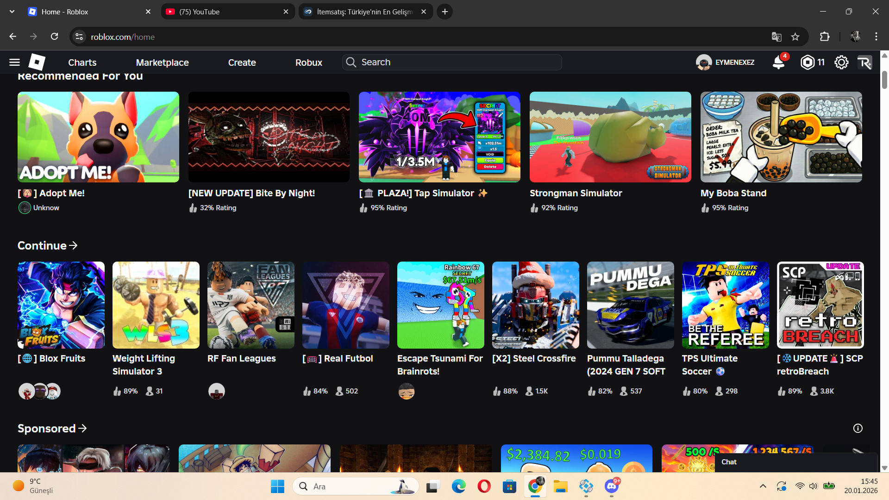889x500 pixels.
Task: Launch Opera from the taskbar
Action: pos(484,486)
